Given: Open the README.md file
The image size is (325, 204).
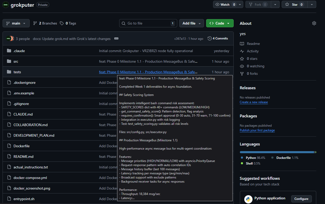Looking at the screenshot, I should (23, 157).
